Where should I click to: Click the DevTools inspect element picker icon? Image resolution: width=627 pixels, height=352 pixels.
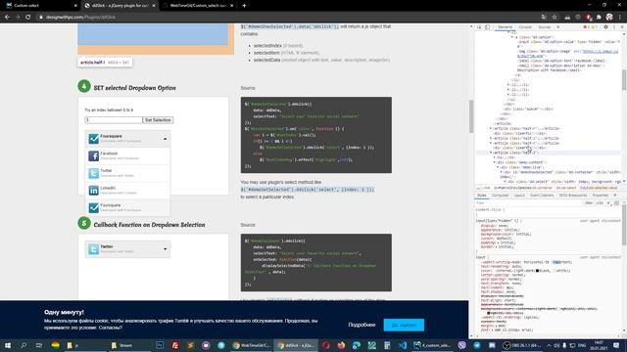click(x=479, y=27)
